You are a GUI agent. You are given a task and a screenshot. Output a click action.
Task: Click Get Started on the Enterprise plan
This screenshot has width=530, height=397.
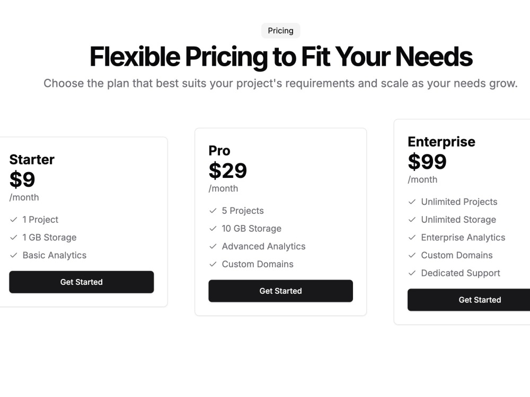[x=469, y=300]
